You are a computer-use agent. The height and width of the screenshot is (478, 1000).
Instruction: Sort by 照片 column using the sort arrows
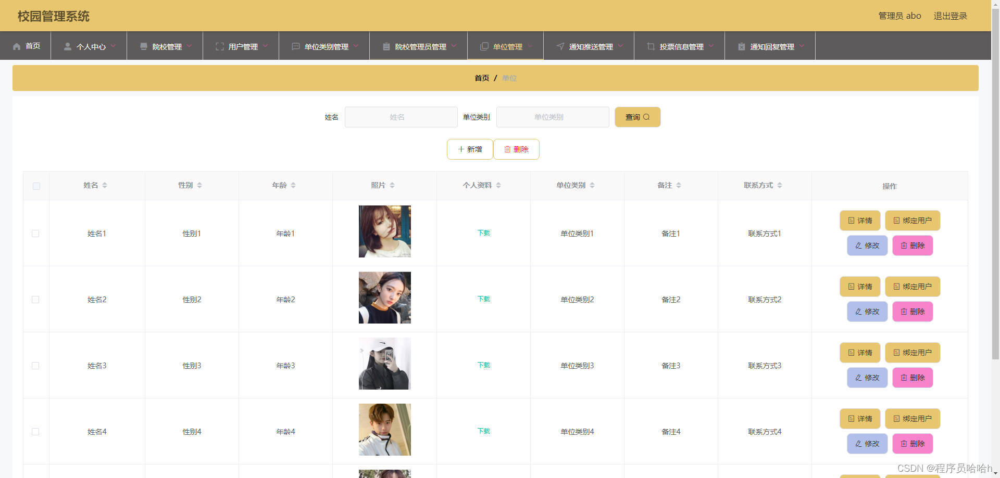coord(392,185)
